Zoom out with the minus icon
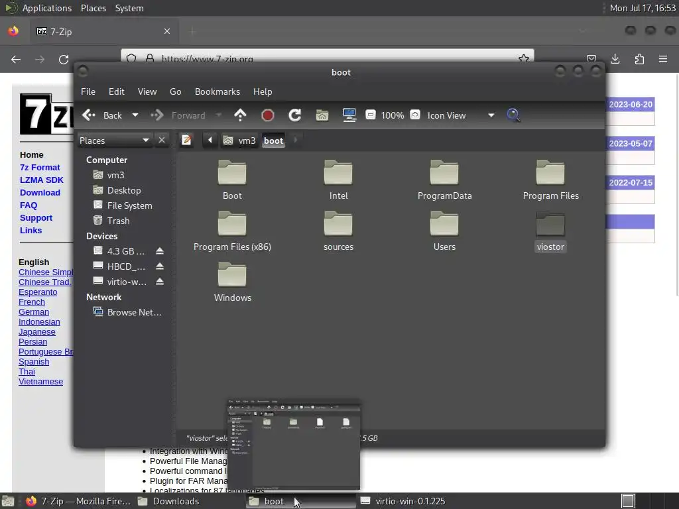 370,115
